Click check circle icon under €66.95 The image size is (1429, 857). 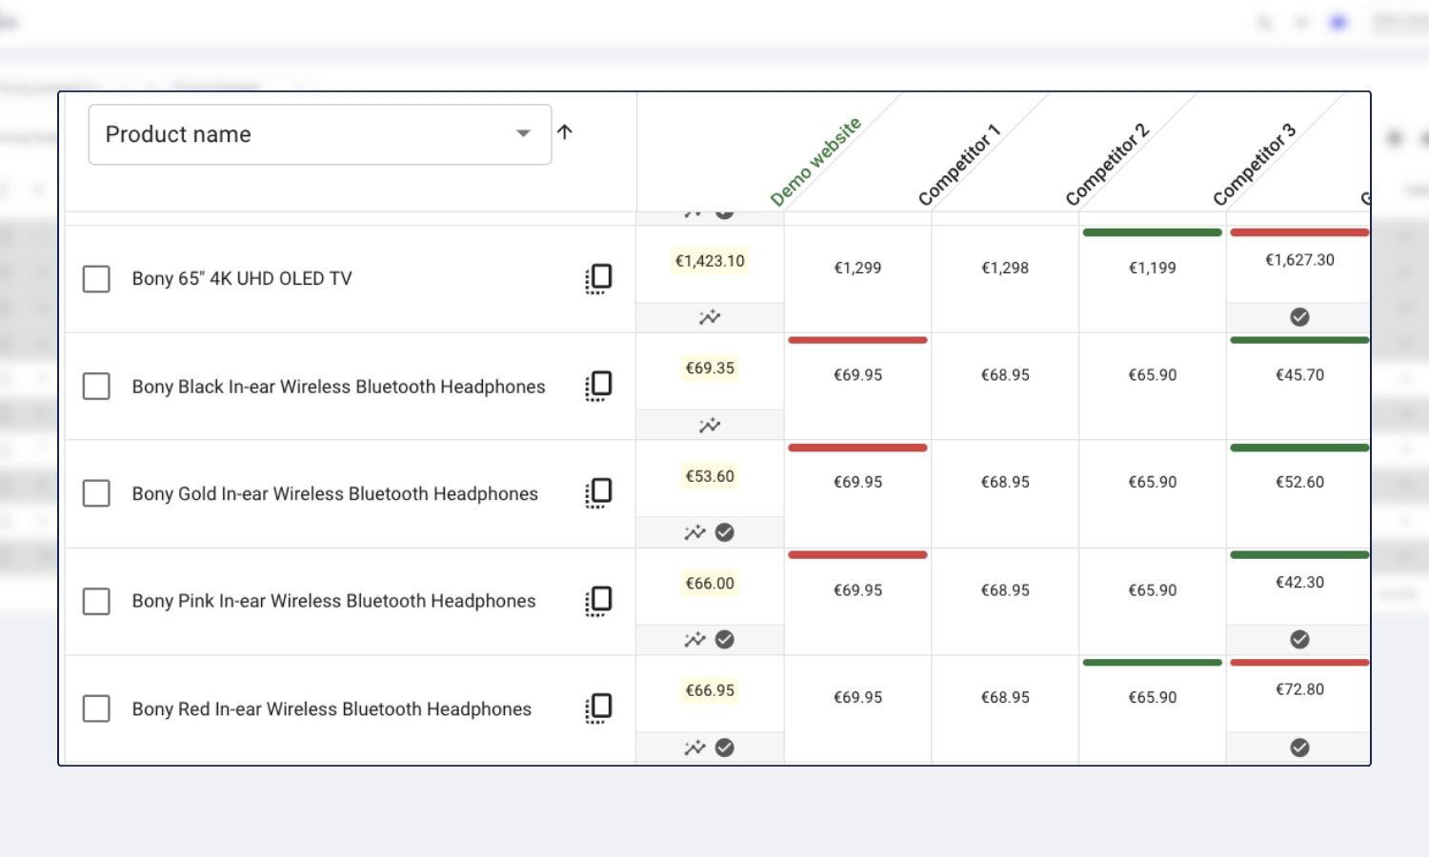tap(725, 747)
